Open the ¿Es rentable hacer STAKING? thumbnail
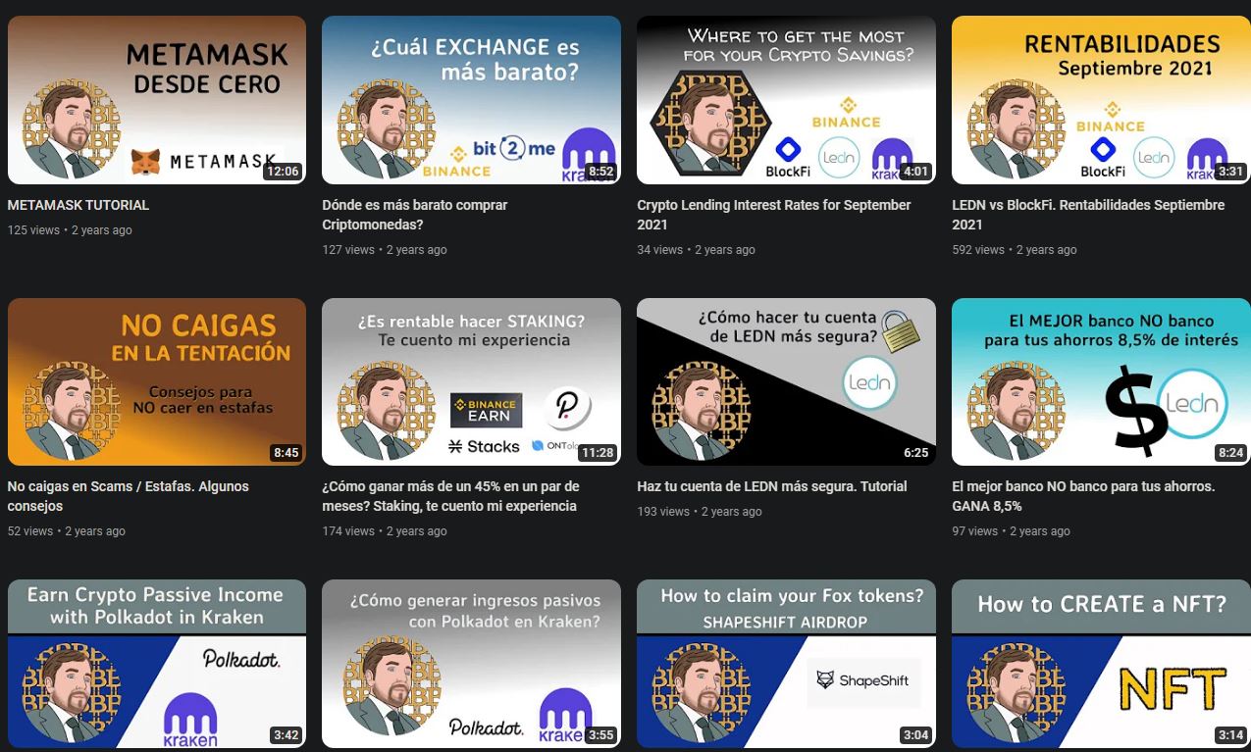1251x752 pixels. click(x=471, y=381)
